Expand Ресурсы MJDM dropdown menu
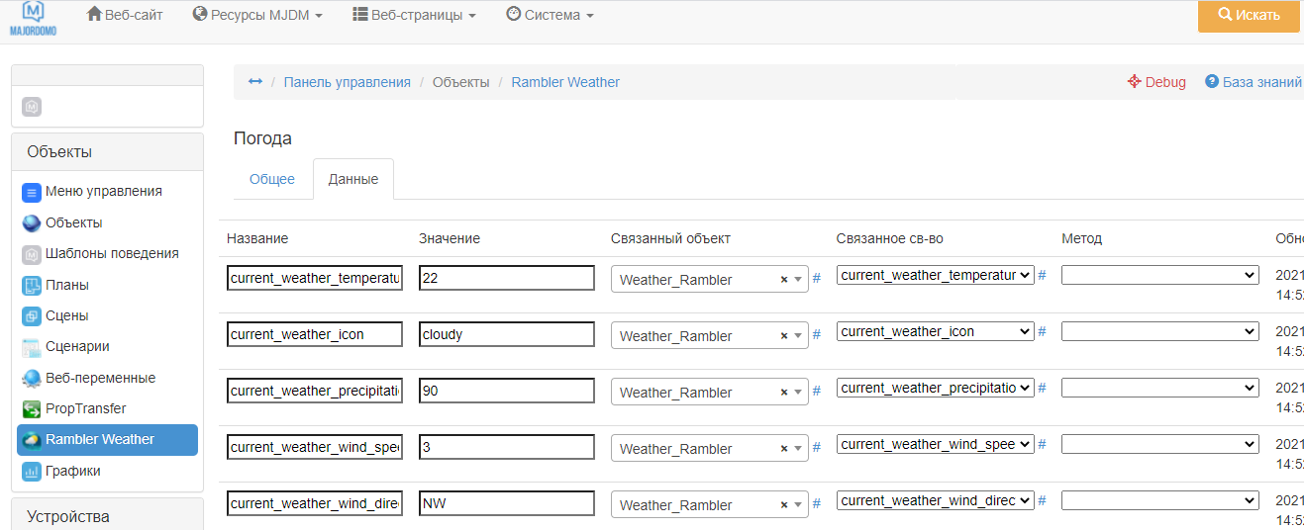 point(257,15)
